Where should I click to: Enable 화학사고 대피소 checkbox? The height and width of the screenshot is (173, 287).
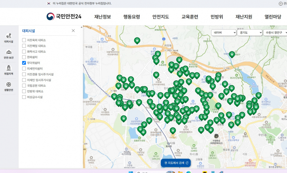pyautogui.click(x=24, y=51)
